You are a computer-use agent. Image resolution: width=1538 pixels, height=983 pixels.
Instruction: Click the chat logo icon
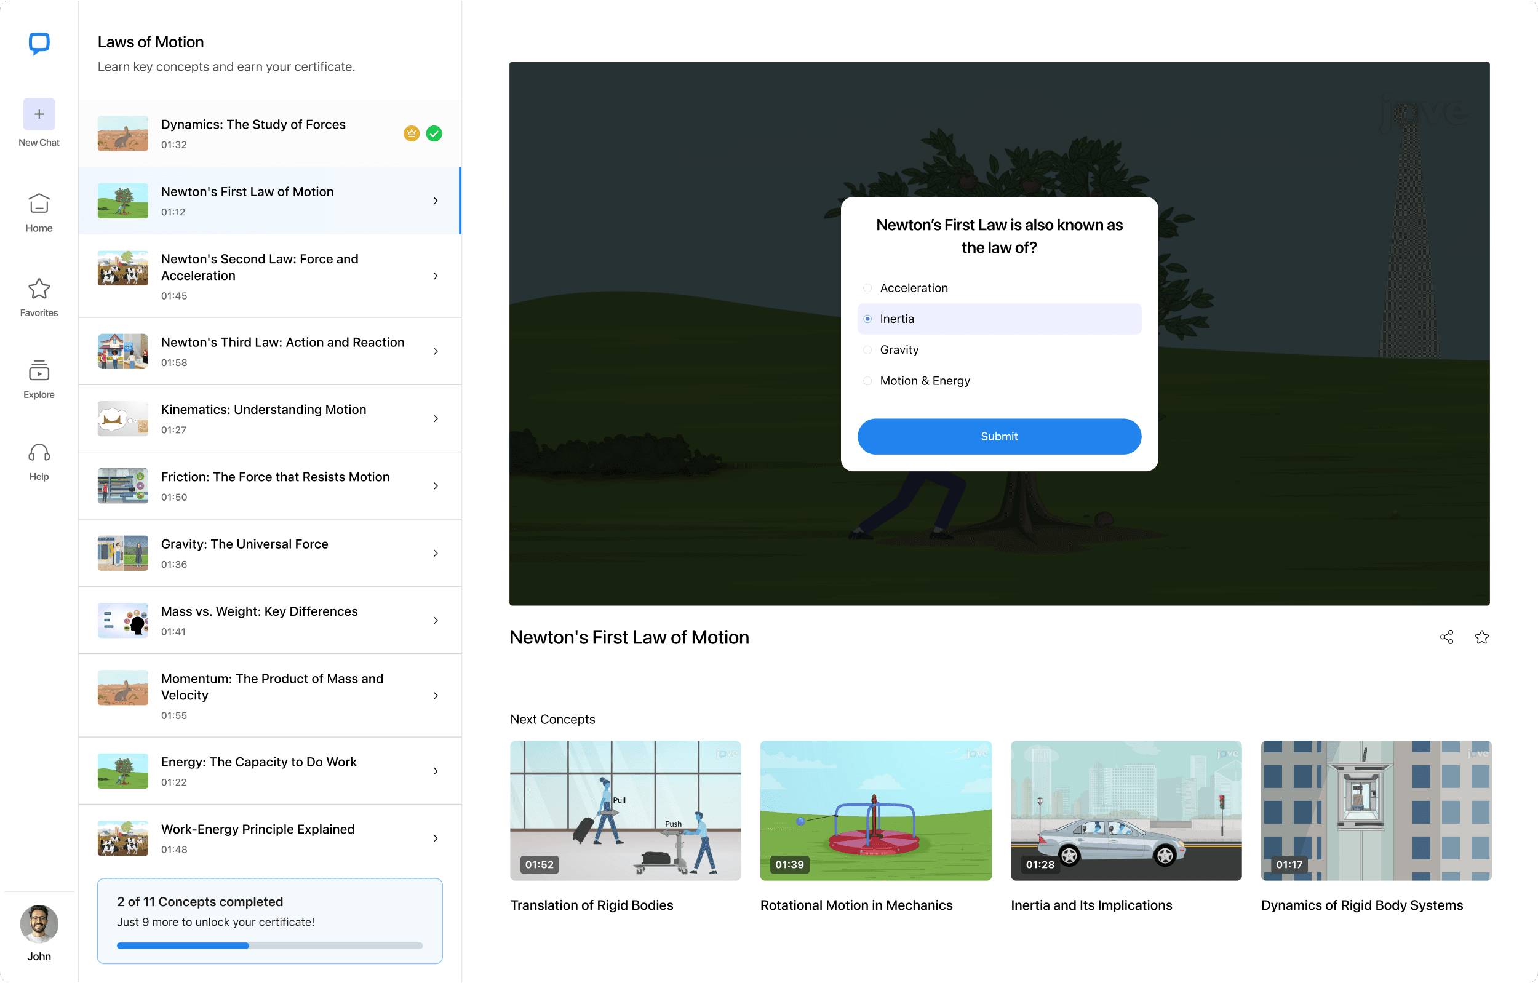point(39,44)
